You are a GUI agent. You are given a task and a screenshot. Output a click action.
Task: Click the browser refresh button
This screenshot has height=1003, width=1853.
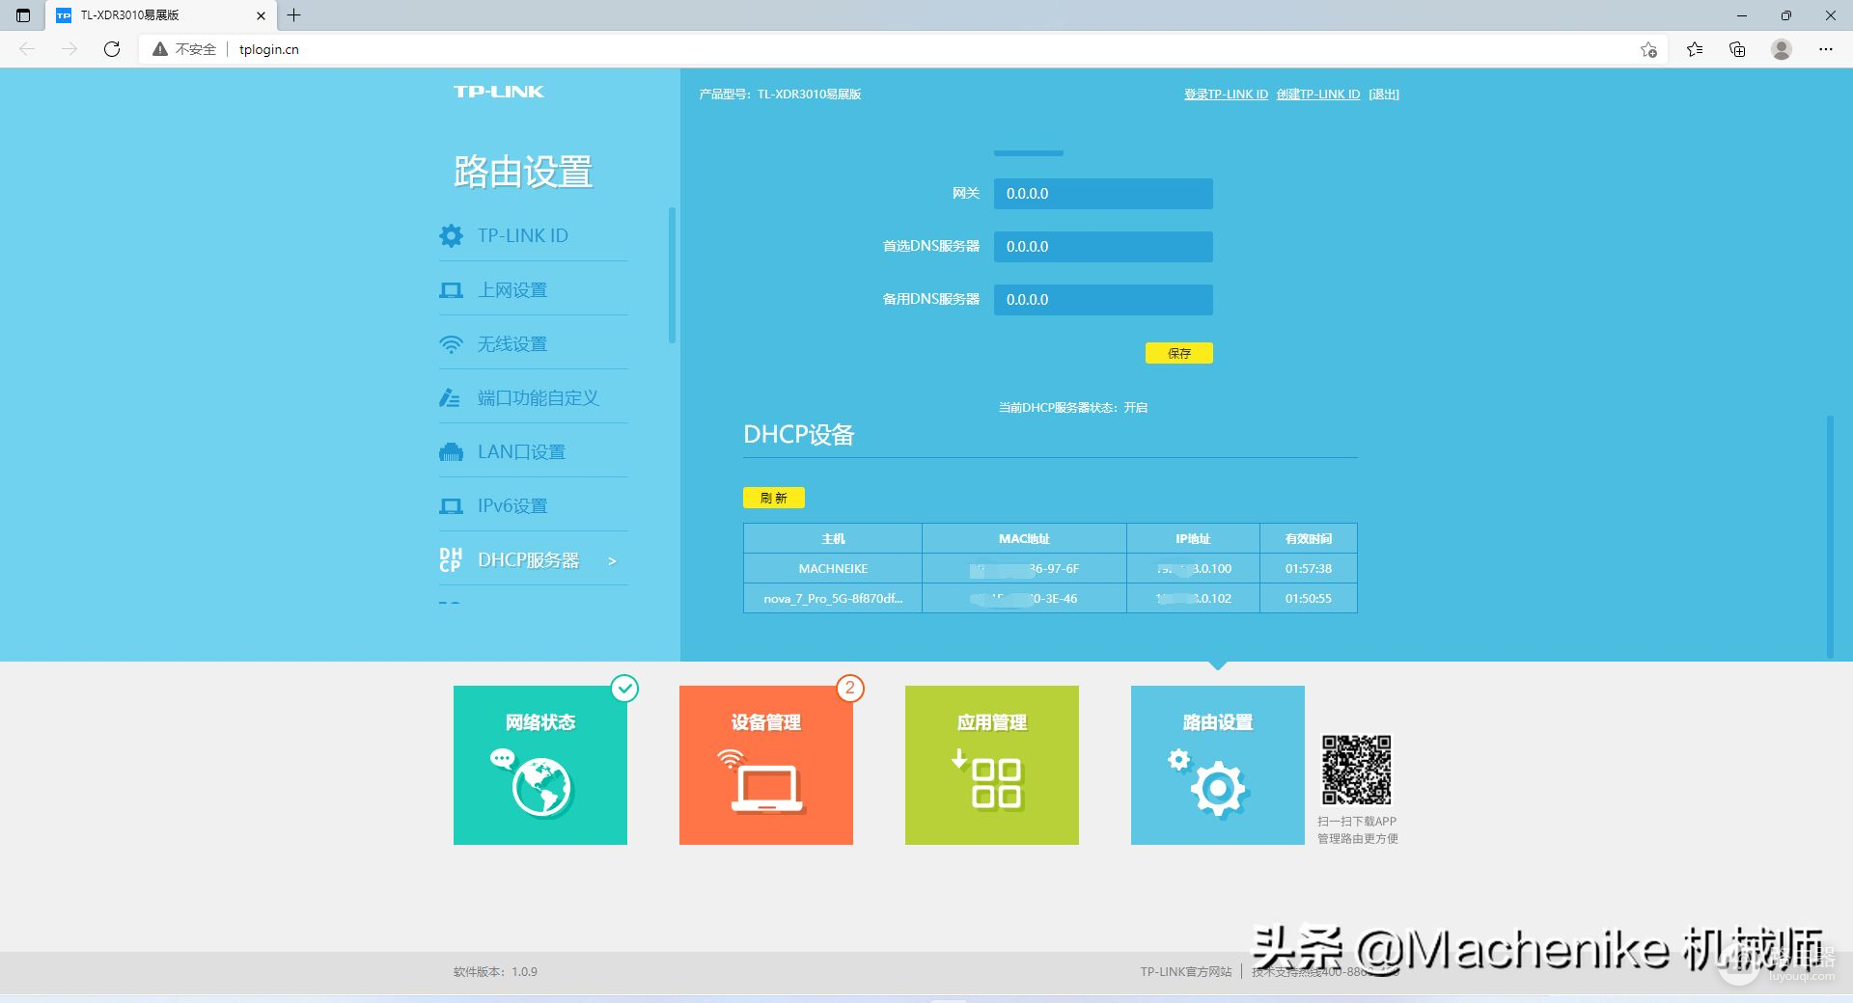112,49
